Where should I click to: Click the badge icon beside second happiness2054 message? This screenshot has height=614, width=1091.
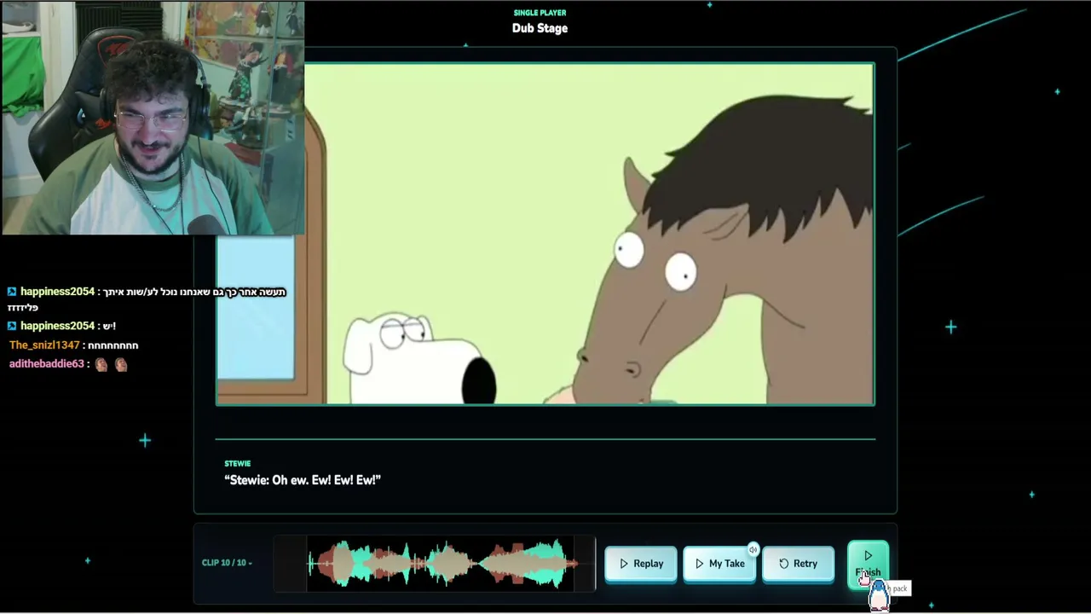click(x=12, y=326)
